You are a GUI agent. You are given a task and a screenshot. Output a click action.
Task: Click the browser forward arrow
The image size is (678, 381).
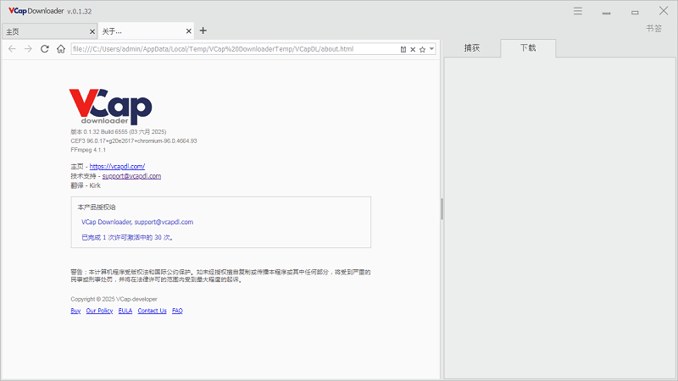point(28,49)
